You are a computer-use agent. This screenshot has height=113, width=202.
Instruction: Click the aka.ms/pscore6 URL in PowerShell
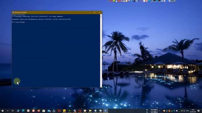[x=62, y=19]
